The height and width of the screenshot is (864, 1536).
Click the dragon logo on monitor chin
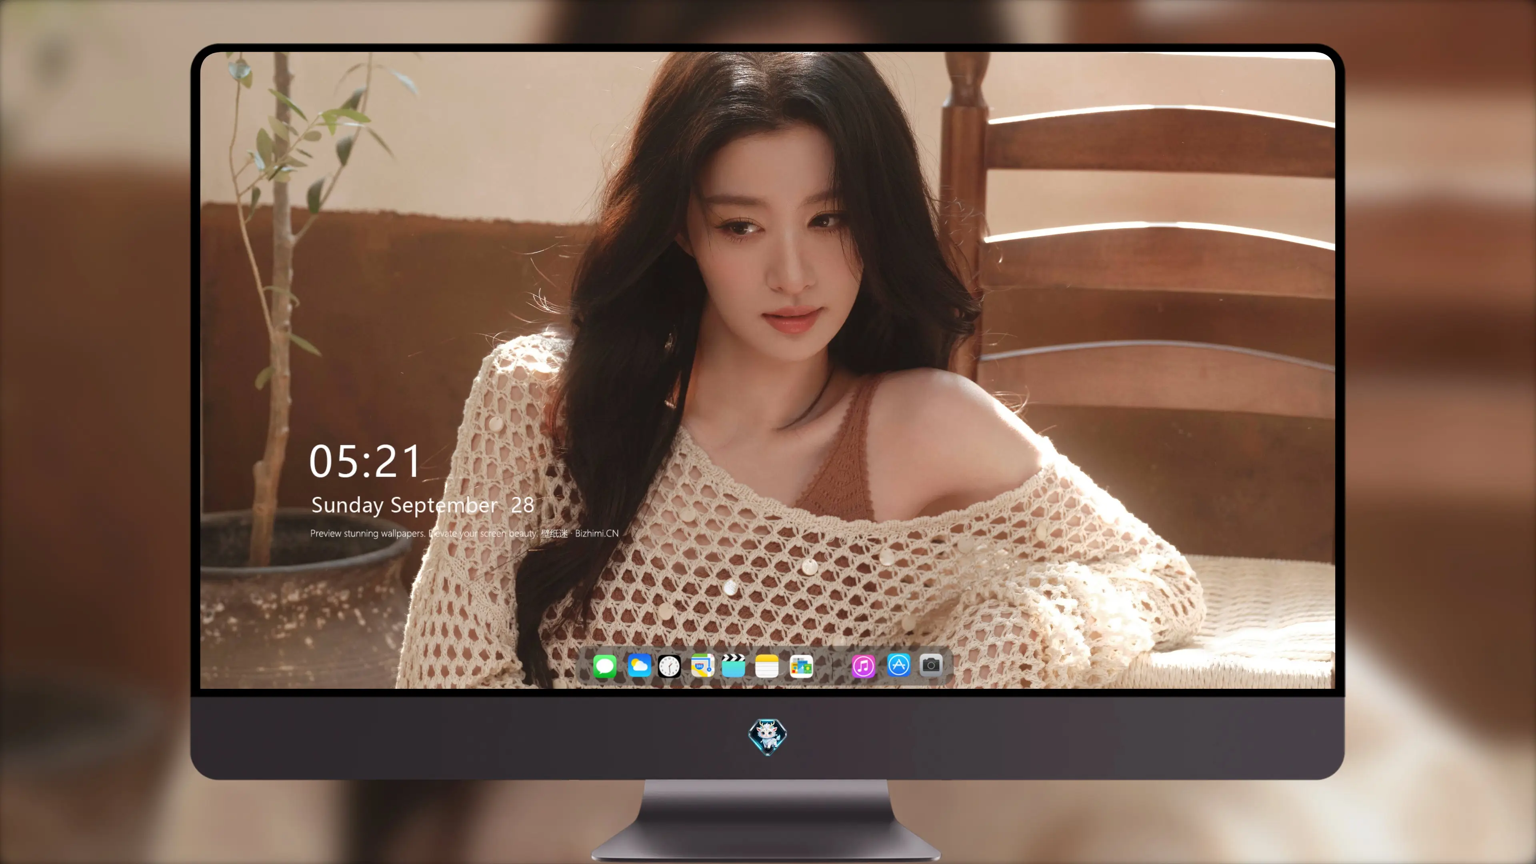point(768,736)
